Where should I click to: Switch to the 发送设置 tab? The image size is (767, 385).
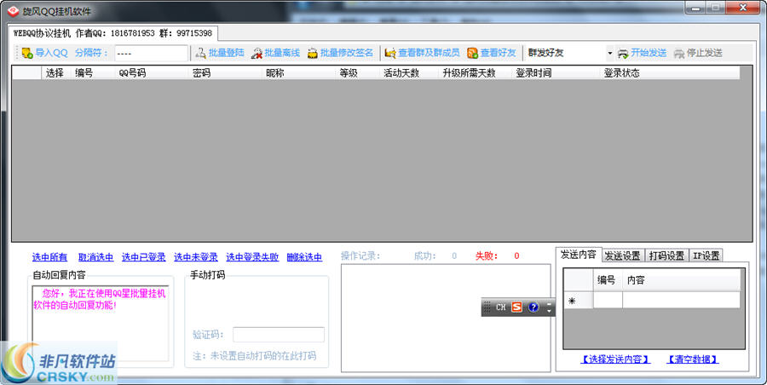622,256
